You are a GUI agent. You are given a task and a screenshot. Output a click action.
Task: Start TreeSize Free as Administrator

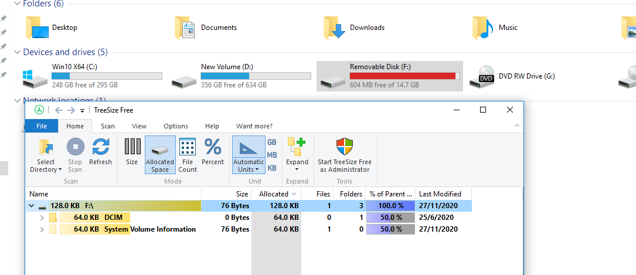coord(344,155)
